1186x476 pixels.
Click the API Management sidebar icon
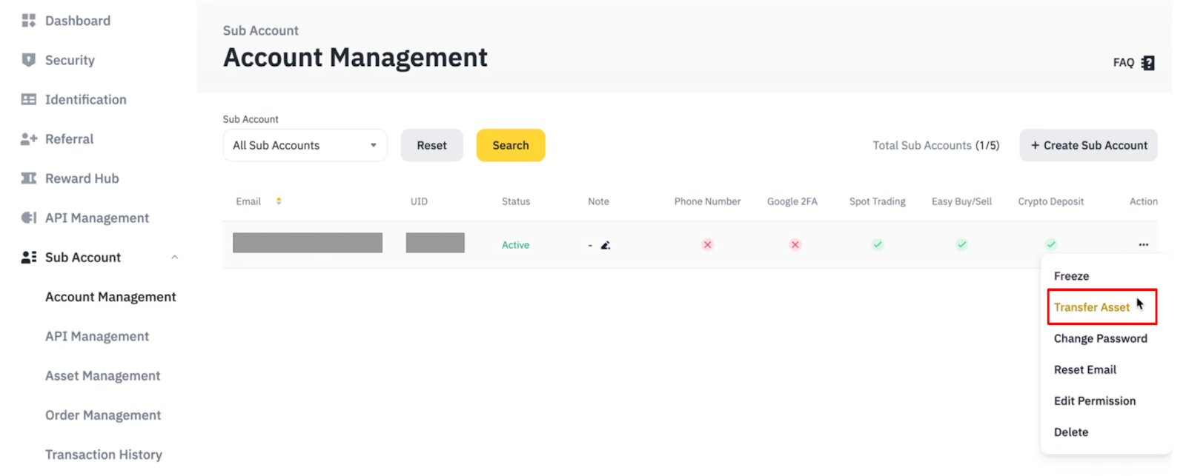click(29, 218)
